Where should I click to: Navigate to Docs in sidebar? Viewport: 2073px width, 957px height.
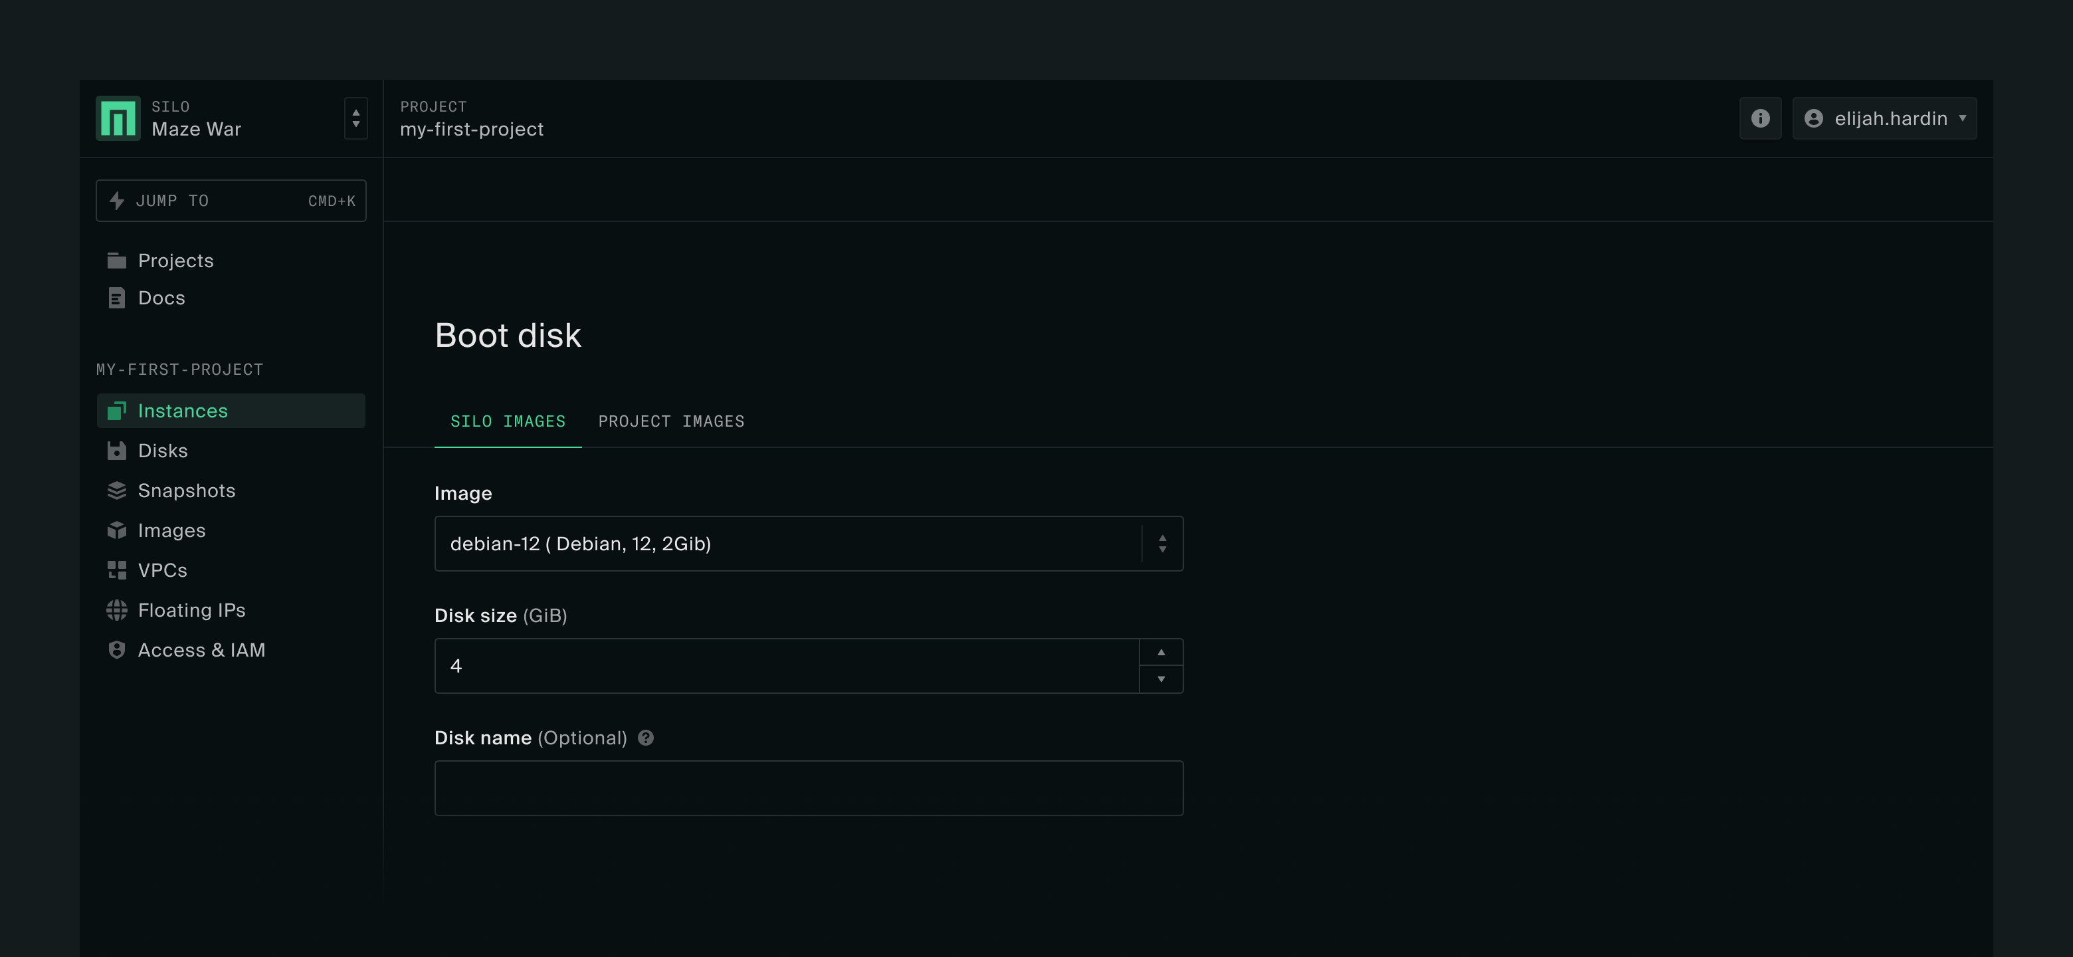(x=161, y=298)
